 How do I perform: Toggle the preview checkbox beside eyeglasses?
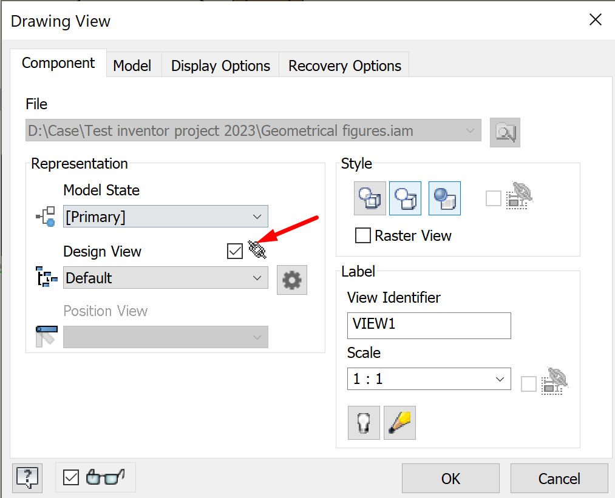71,477
